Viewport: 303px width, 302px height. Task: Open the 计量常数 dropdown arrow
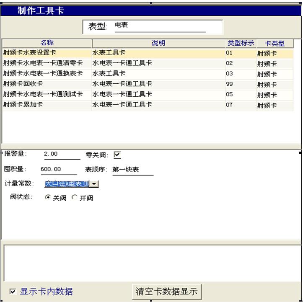tap(94, 183)
